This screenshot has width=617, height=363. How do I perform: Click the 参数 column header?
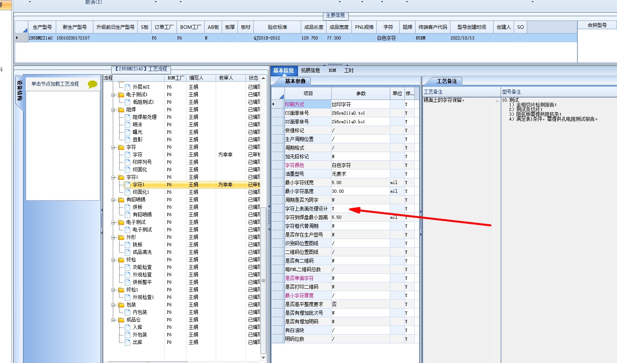[361, 93]
